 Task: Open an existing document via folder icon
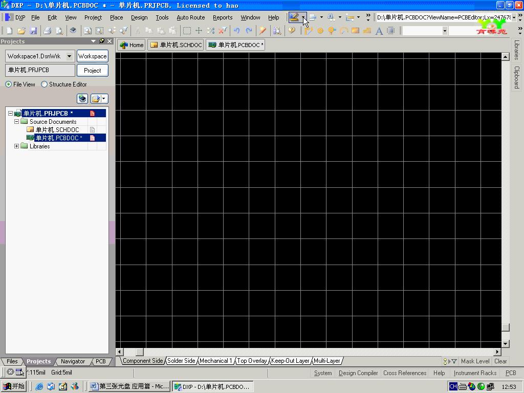21,31
